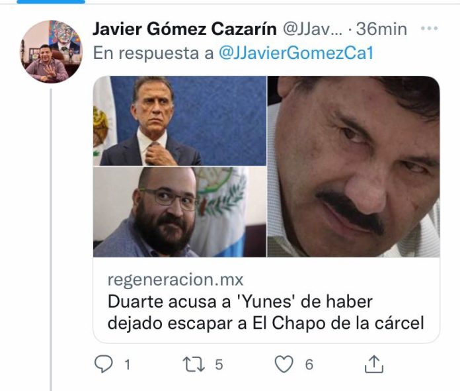
Task: Open the reply speech bubble icon
Action: (x=103, y=364)
